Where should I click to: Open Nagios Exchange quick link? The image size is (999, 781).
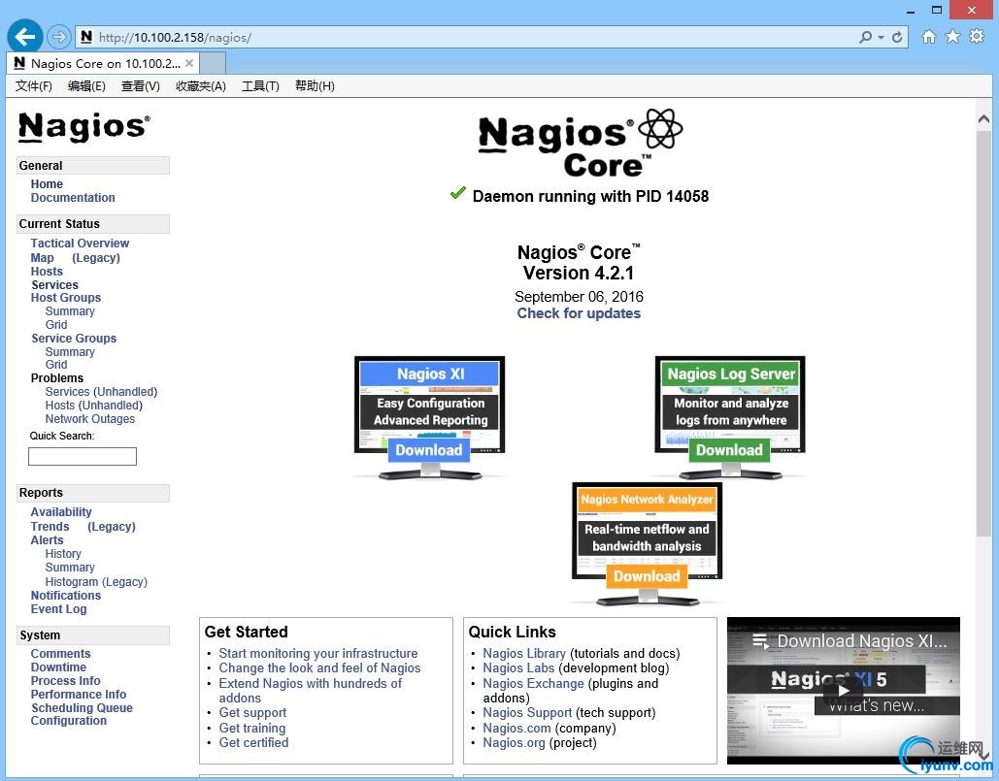(x=533, y=683)
